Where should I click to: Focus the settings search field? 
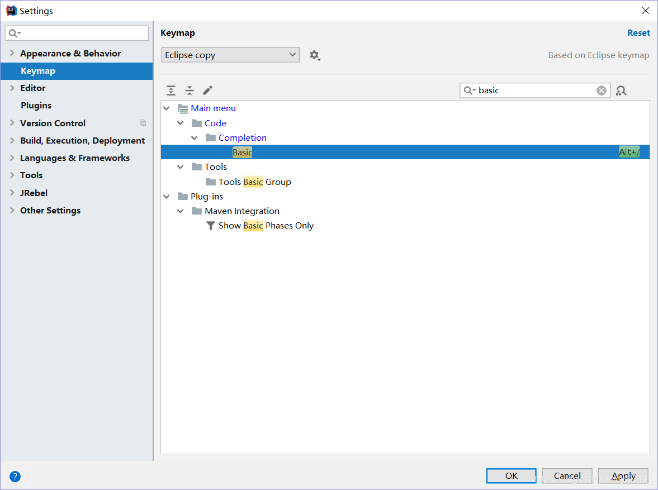click(77, 33)
